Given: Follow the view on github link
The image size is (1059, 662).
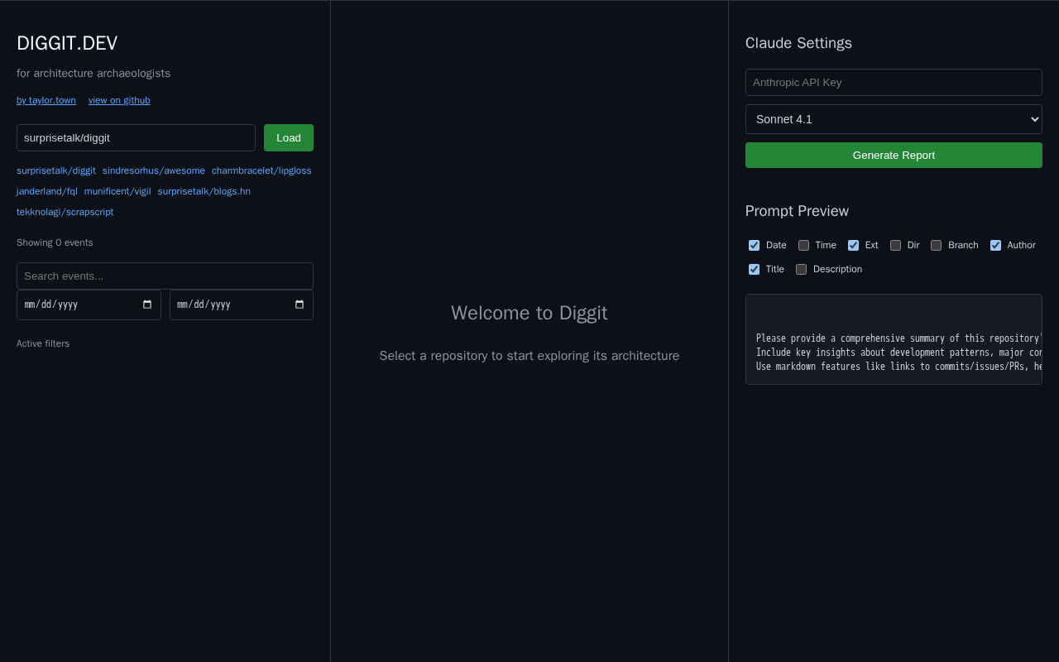Looking at the screenshot, I should click(119, 100).
